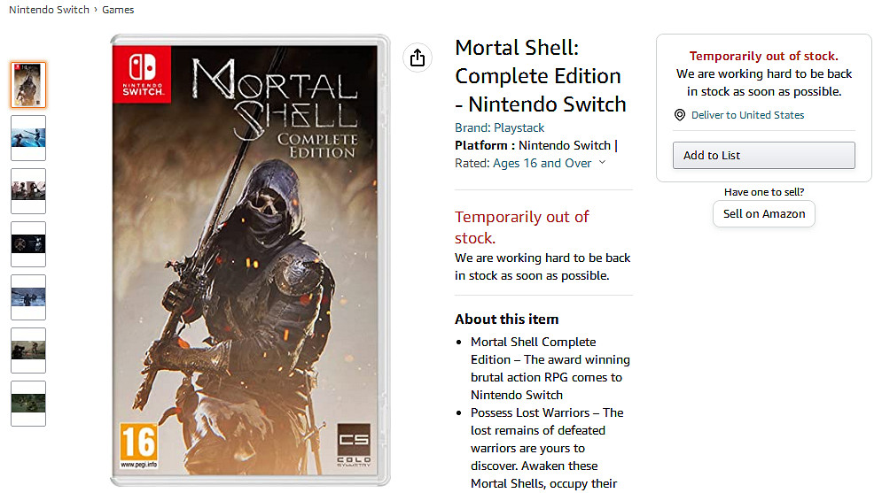Select the fifth gallery thumbnail
Screen dimensions: 882x493
click(28, 297)
